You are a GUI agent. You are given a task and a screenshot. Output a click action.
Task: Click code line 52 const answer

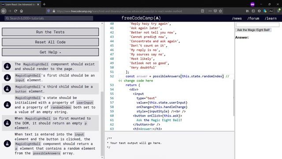coord(174,76)
